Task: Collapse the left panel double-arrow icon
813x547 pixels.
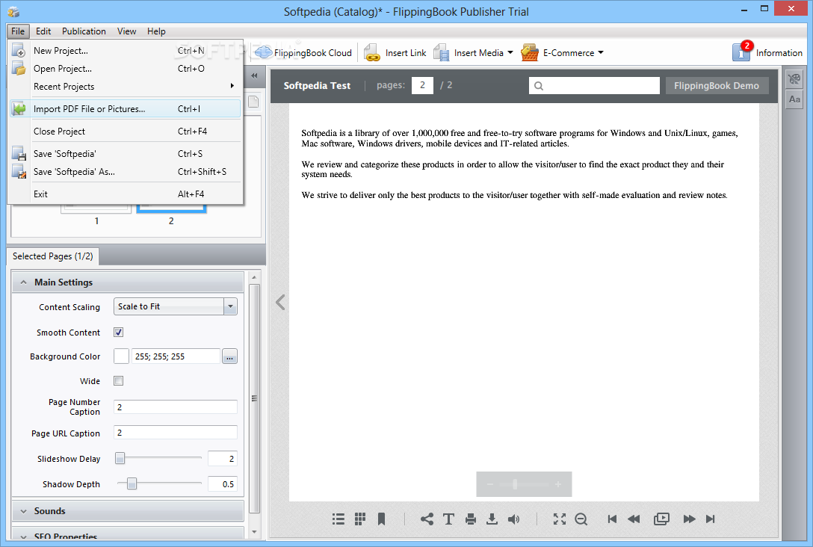Action: (x=254, y=75)
